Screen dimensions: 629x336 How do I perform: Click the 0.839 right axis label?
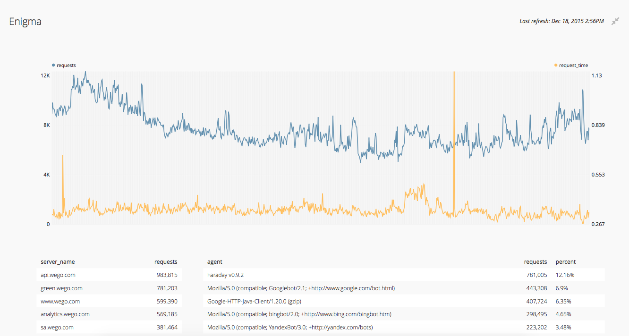tap(598, 125)
